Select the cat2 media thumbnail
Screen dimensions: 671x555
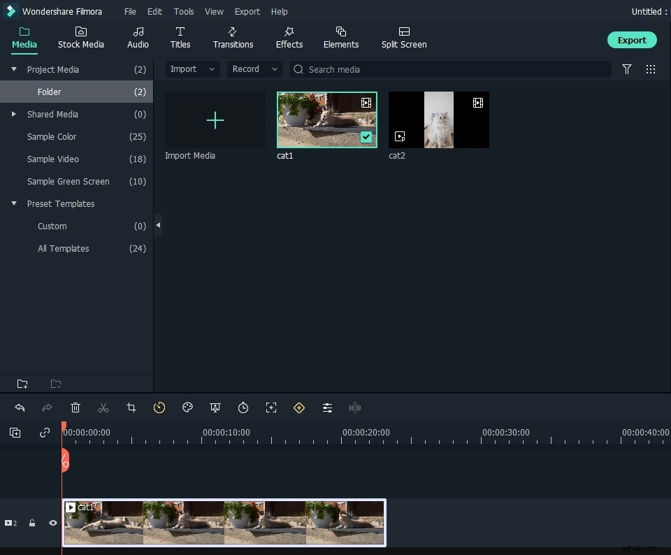tap(438, 120)
